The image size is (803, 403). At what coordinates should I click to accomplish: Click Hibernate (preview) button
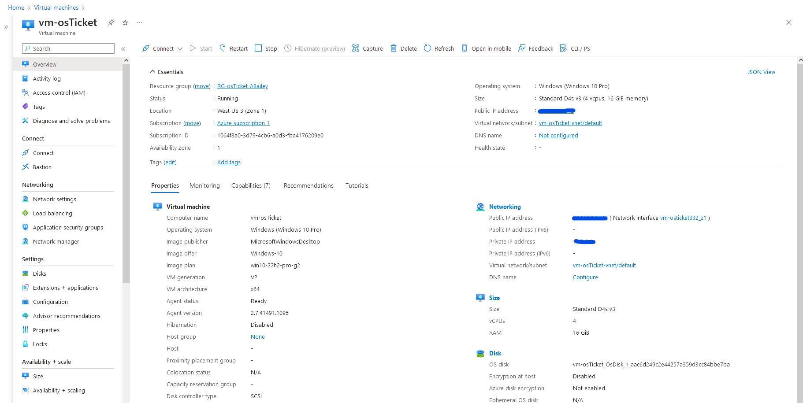(x=315, y=48)
